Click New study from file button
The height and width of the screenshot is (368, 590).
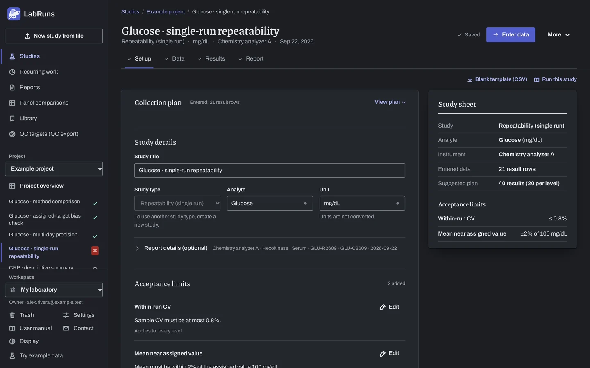pyautogui.click(x=54, y=36)
